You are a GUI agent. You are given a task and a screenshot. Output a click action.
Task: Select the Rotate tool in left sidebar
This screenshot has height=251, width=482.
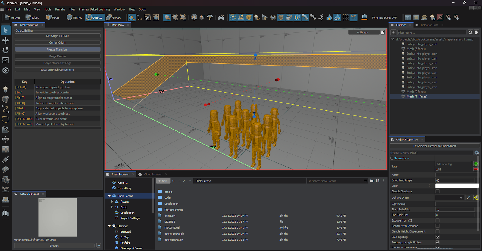[5, 50]
